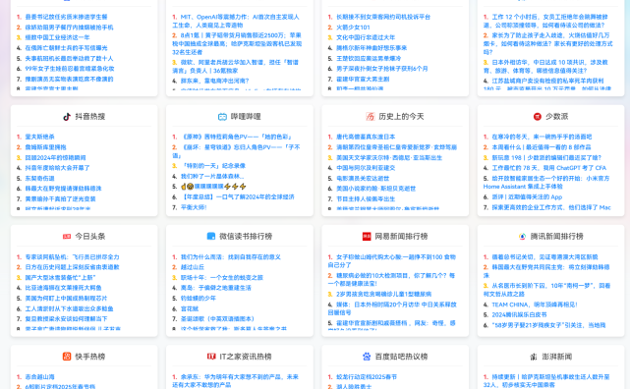Open 余承东:华为明年有大家想不到的产品 article
This screenshot has height=389, width=630.
coord(236,381)
